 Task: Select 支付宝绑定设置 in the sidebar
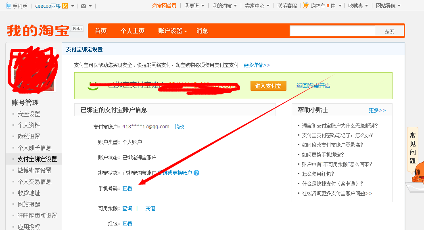(x=37, y=159)
